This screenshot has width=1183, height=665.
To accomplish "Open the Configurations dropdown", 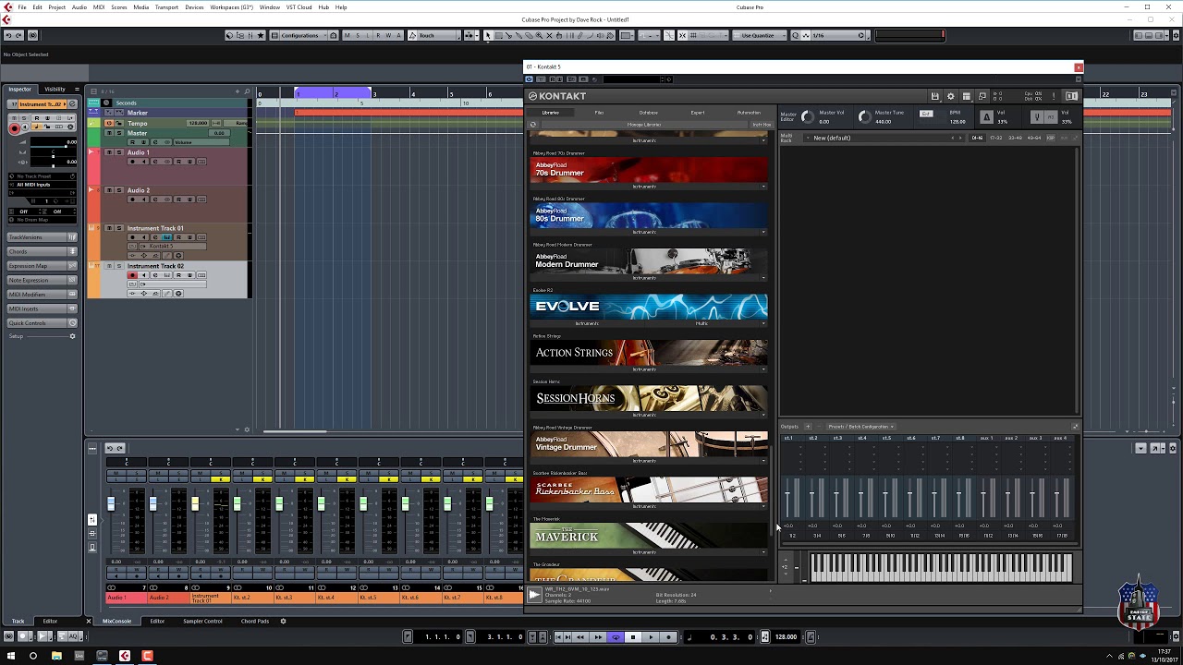I will point(301,35).
